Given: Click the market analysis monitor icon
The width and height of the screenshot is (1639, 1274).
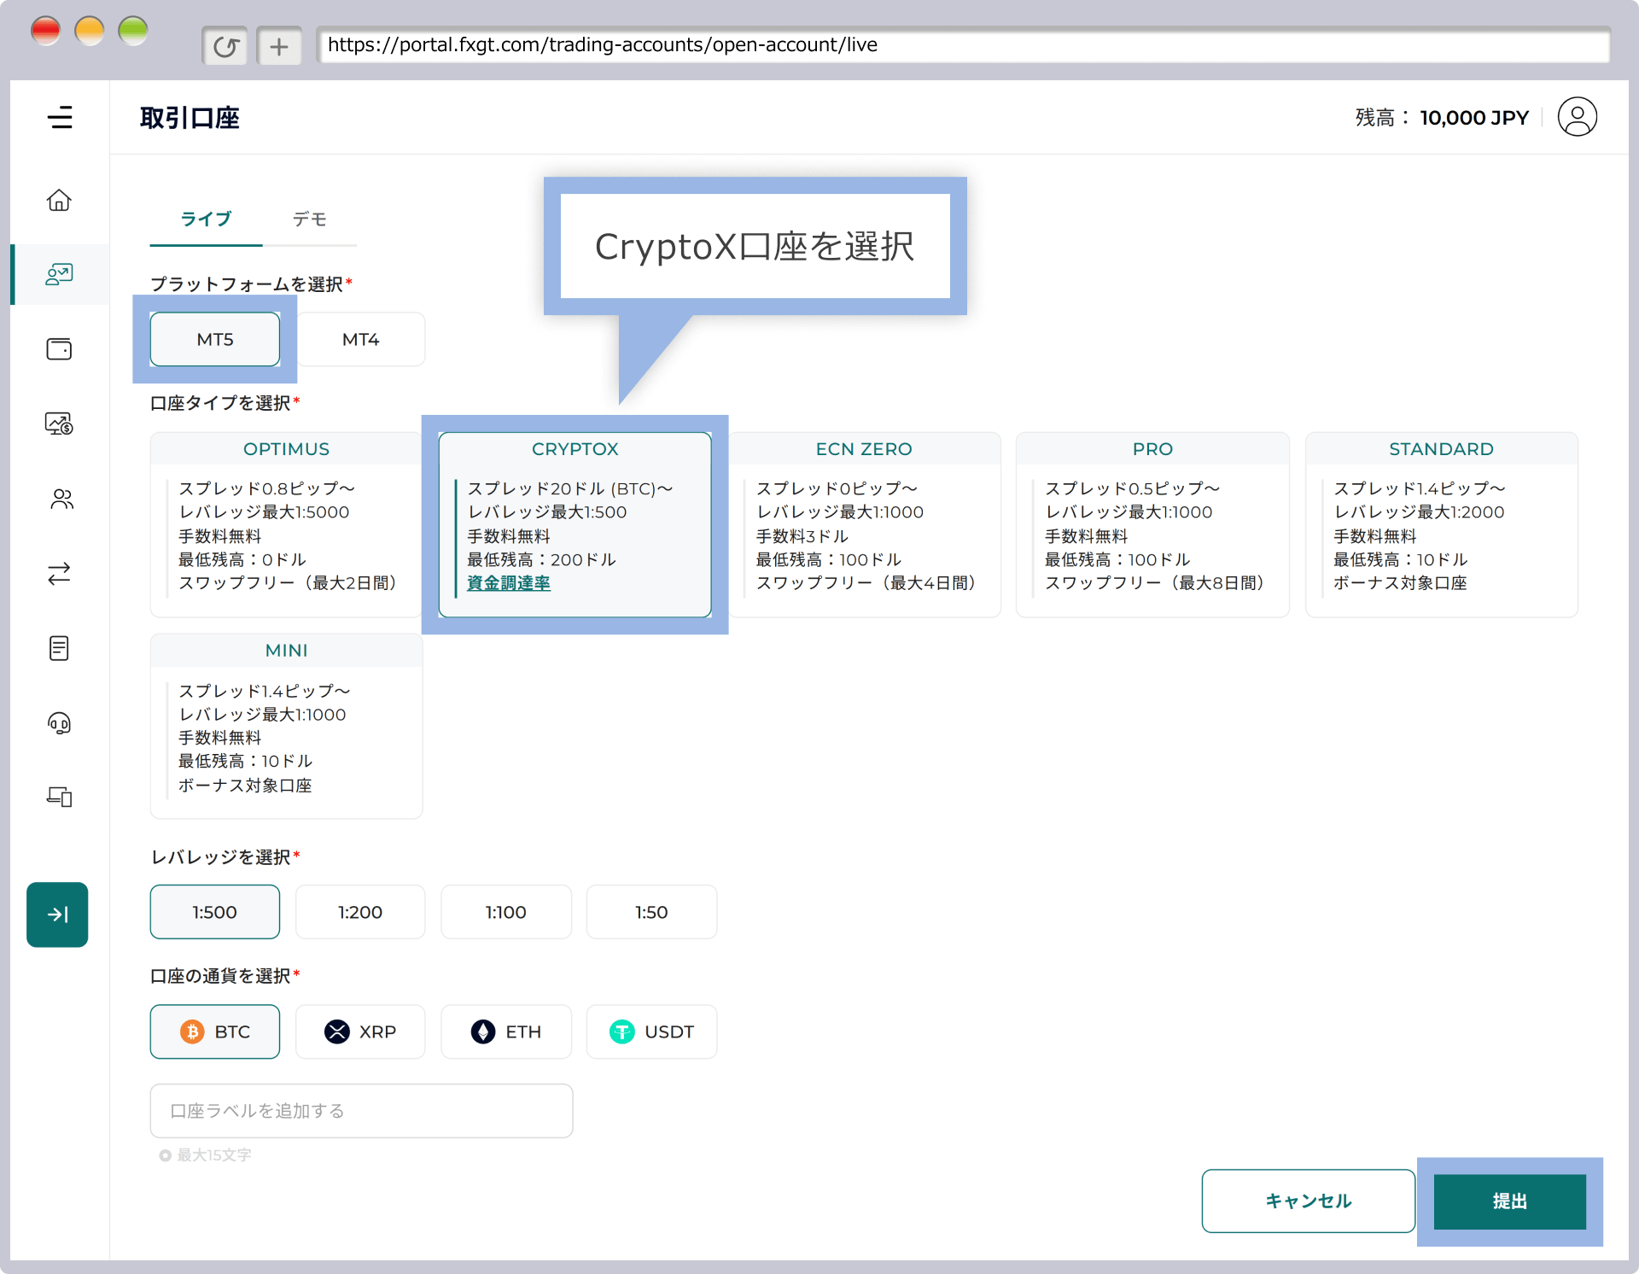Looking at the screenshot, I should point(58,423).
